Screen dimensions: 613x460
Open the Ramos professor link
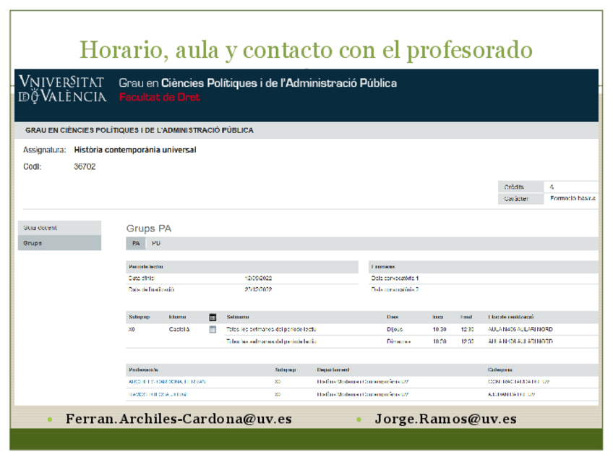pos(158,394)
